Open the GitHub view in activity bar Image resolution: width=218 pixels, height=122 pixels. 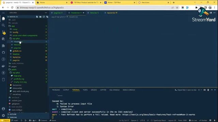point(3,53)
